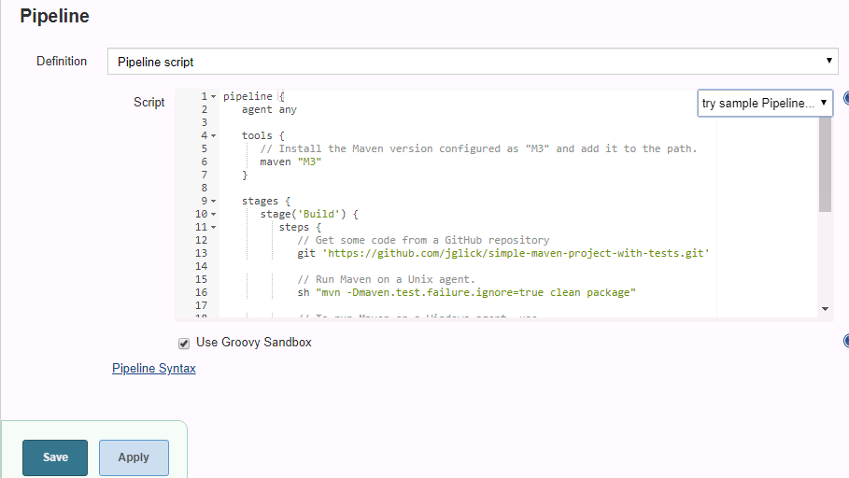
Task: Click the script editor's vertical scrollbar thumb
Action: pyautogui.click(x=825, y=163)
